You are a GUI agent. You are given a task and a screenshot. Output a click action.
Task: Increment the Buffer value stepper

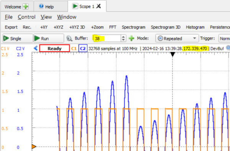click(x=123, y=37)
